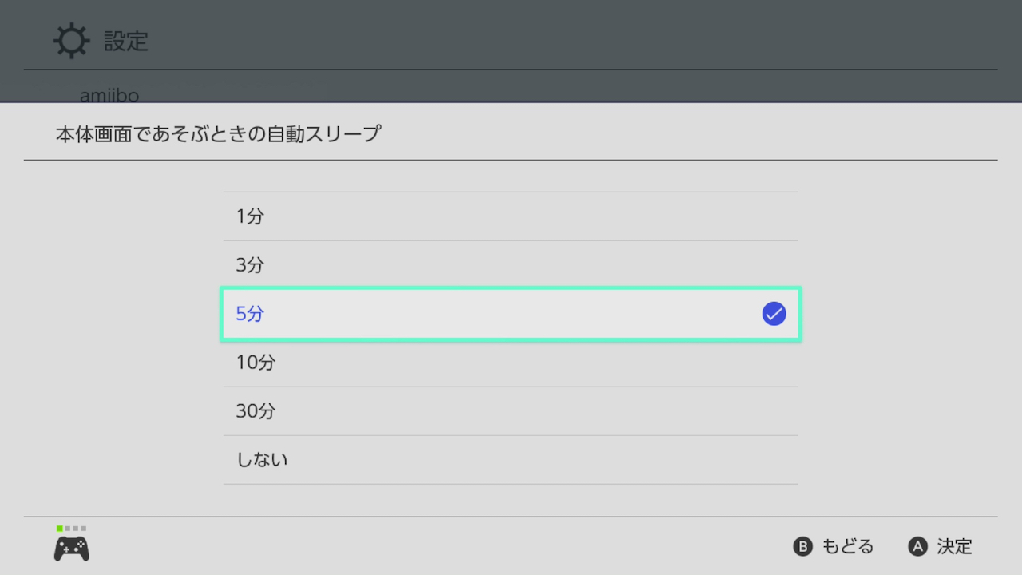Screen dimensions: 1022x575
Task: Click the Settings gear icon
Action: click(71, 41)
